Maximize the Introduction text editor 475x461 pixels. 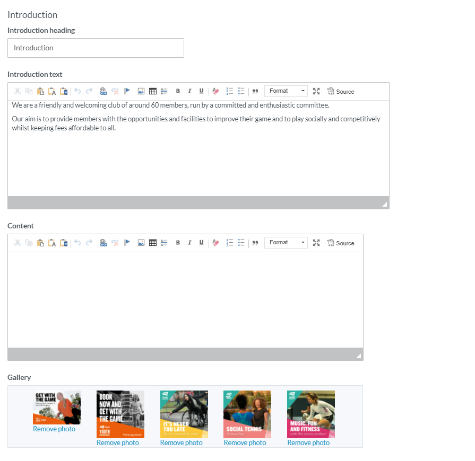(316, 91)
